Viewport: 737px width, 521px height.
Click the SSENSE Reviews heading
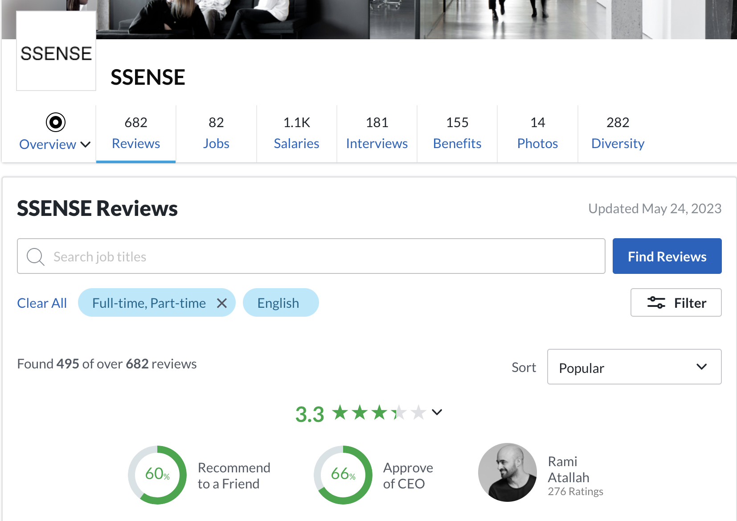point(98,208)
